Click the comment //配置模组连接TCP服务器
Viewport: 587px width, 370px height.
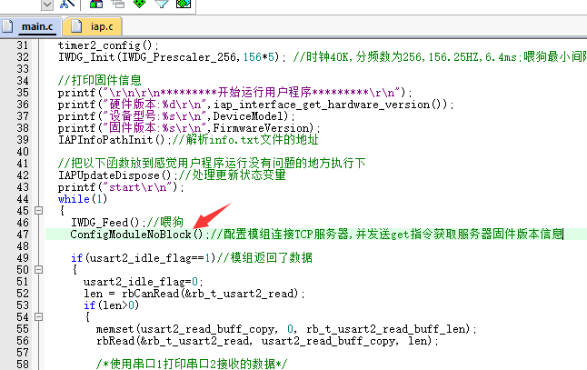(x=385, y=234)
